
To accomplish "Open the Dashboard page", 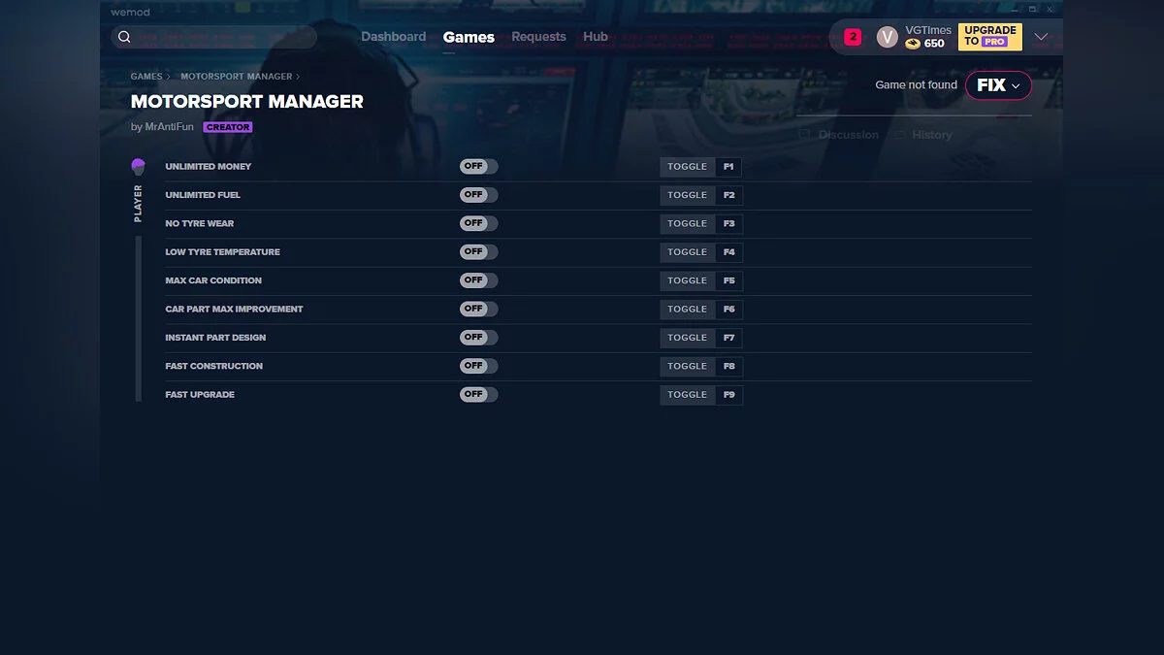I will pyautogui.click(x=393, y=36).
